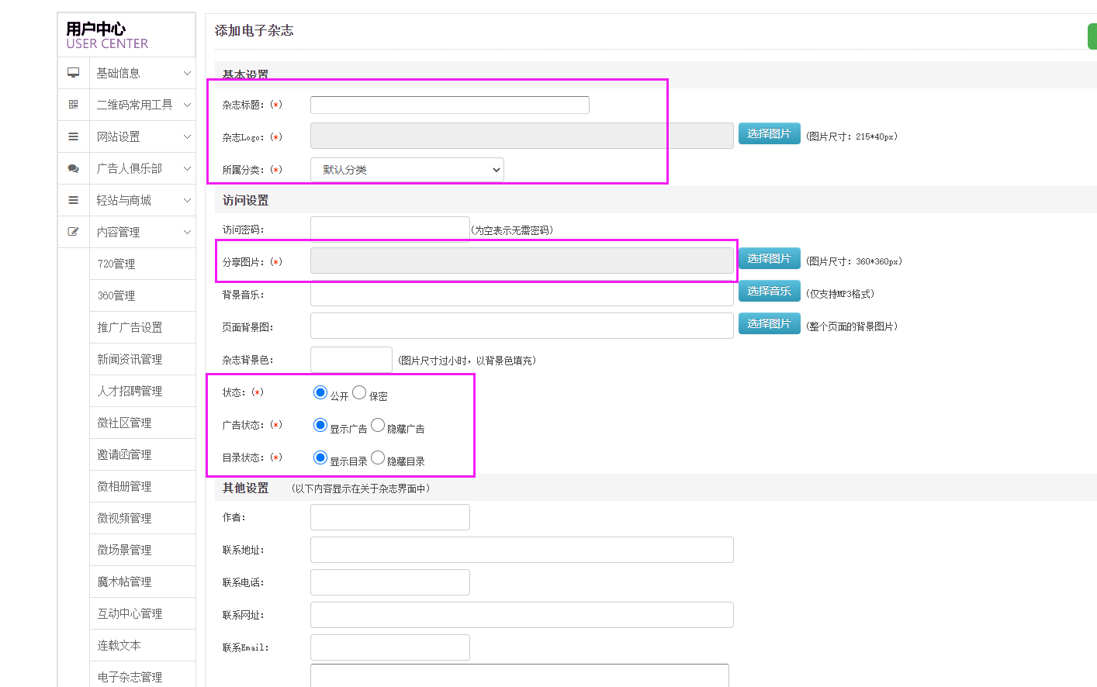
Task: Click the chat bubbles icon for 广告人俱乐部
Action: 74,168
